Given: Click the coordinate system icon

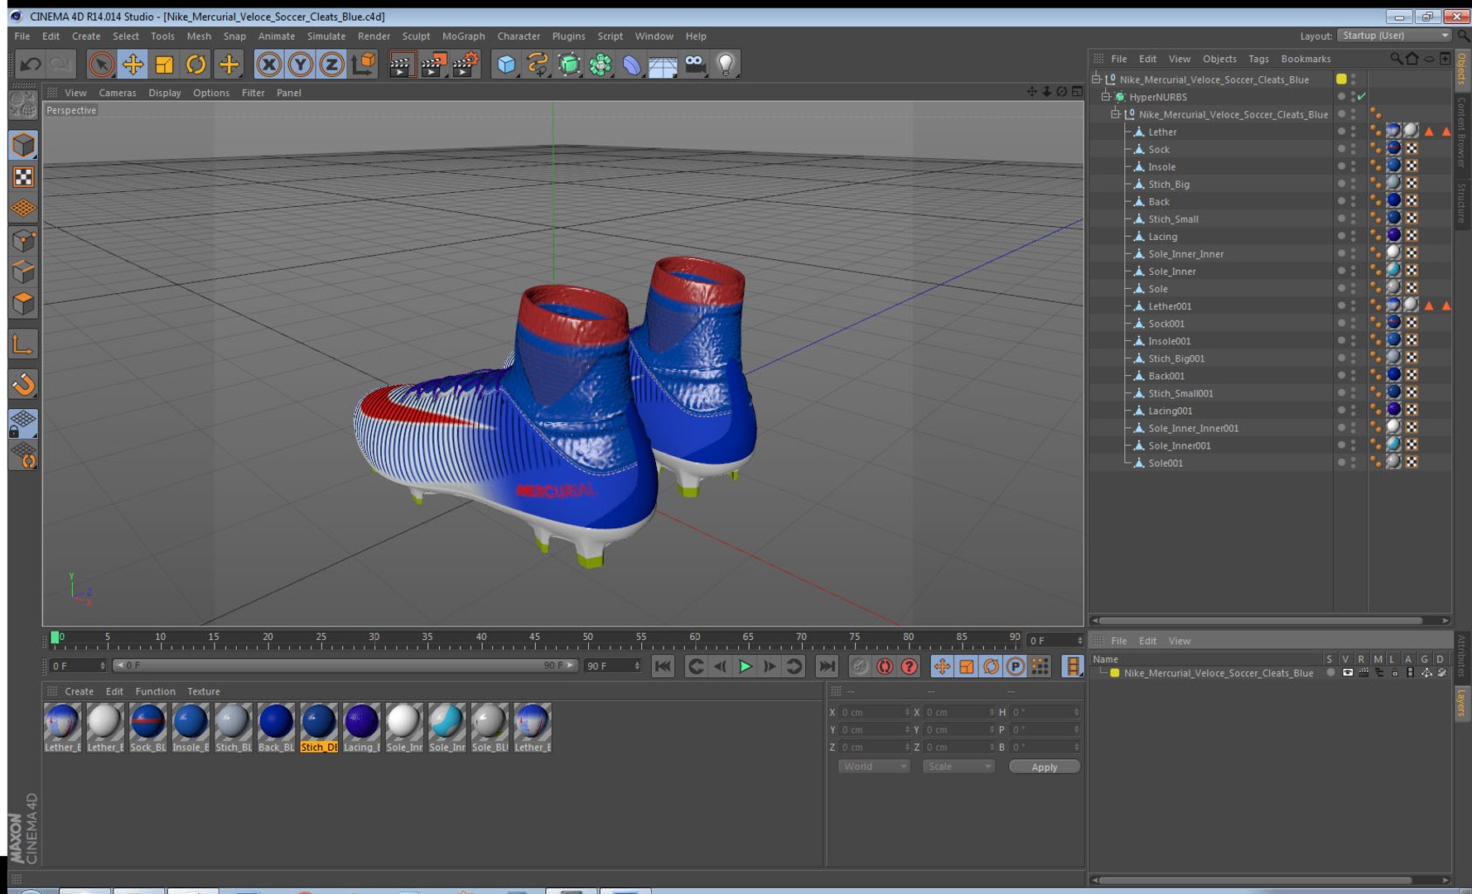Looking at the screenshot, I should click(x=363, y=64).
